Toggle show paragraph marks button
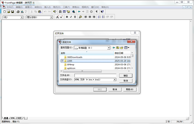 tap(96, 12)
